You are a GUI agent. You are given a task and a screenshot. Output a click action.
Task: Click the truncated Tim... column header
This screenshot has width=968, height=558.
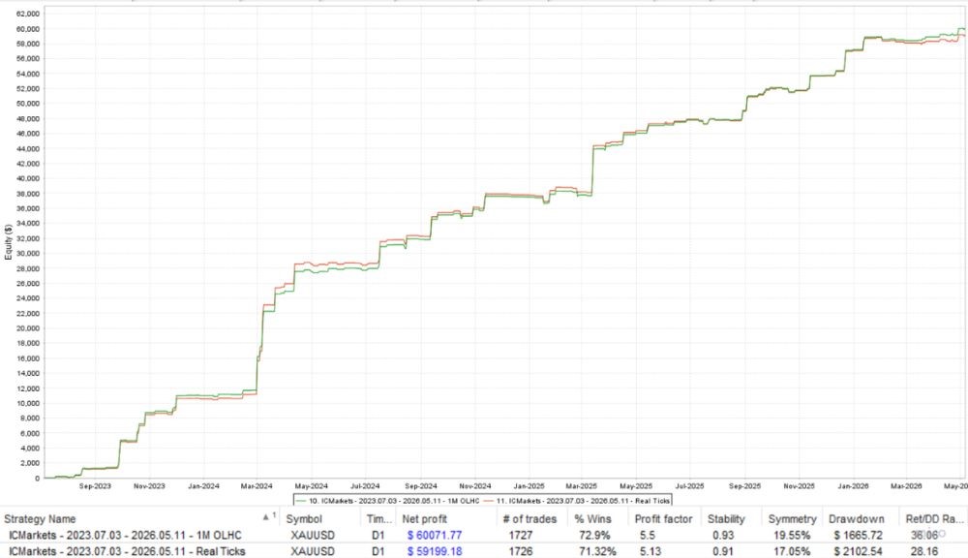pos(379,519)
